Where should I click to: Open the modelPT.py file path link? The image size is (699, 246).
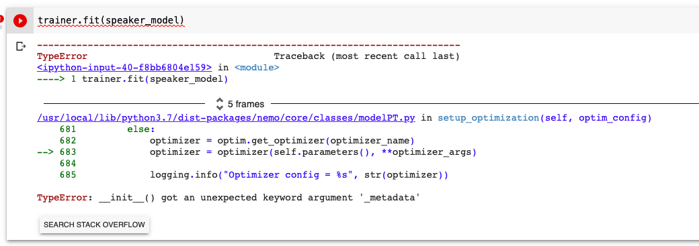pos(227,118)
